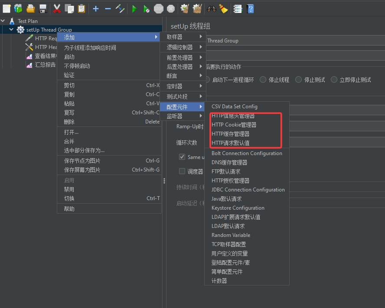
Task: Expand the 后置处理器 submenu
Action: point(183,67)
